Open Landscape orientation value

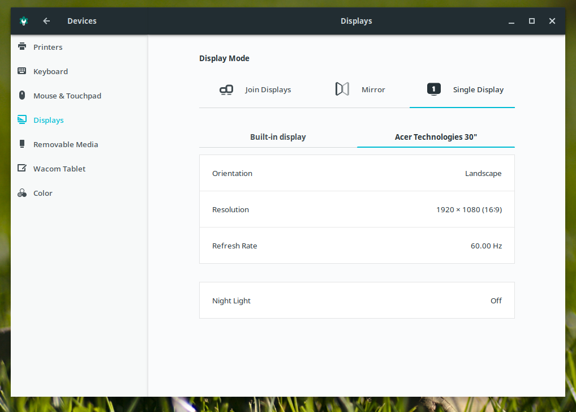coord(483,173)
